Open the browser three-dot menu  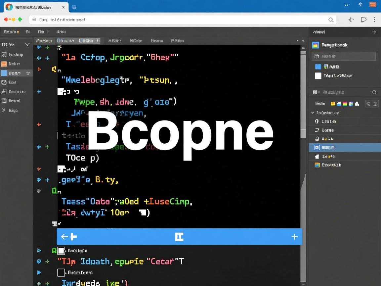coord(374,20)
